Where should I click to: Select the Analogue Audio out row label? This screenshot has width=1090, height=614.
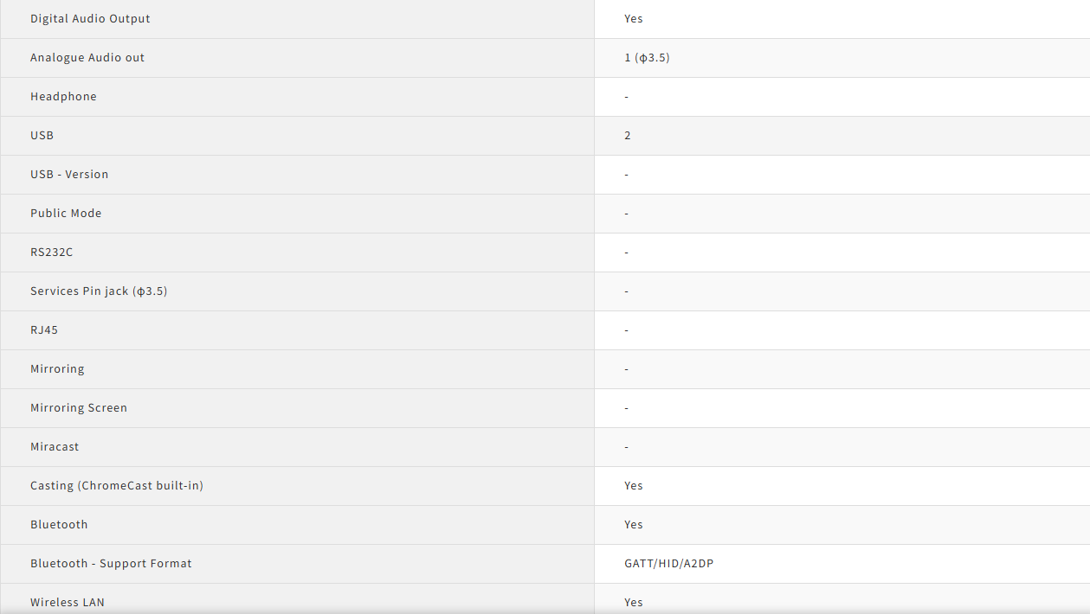pyautogui.click(x=87, y=58)
